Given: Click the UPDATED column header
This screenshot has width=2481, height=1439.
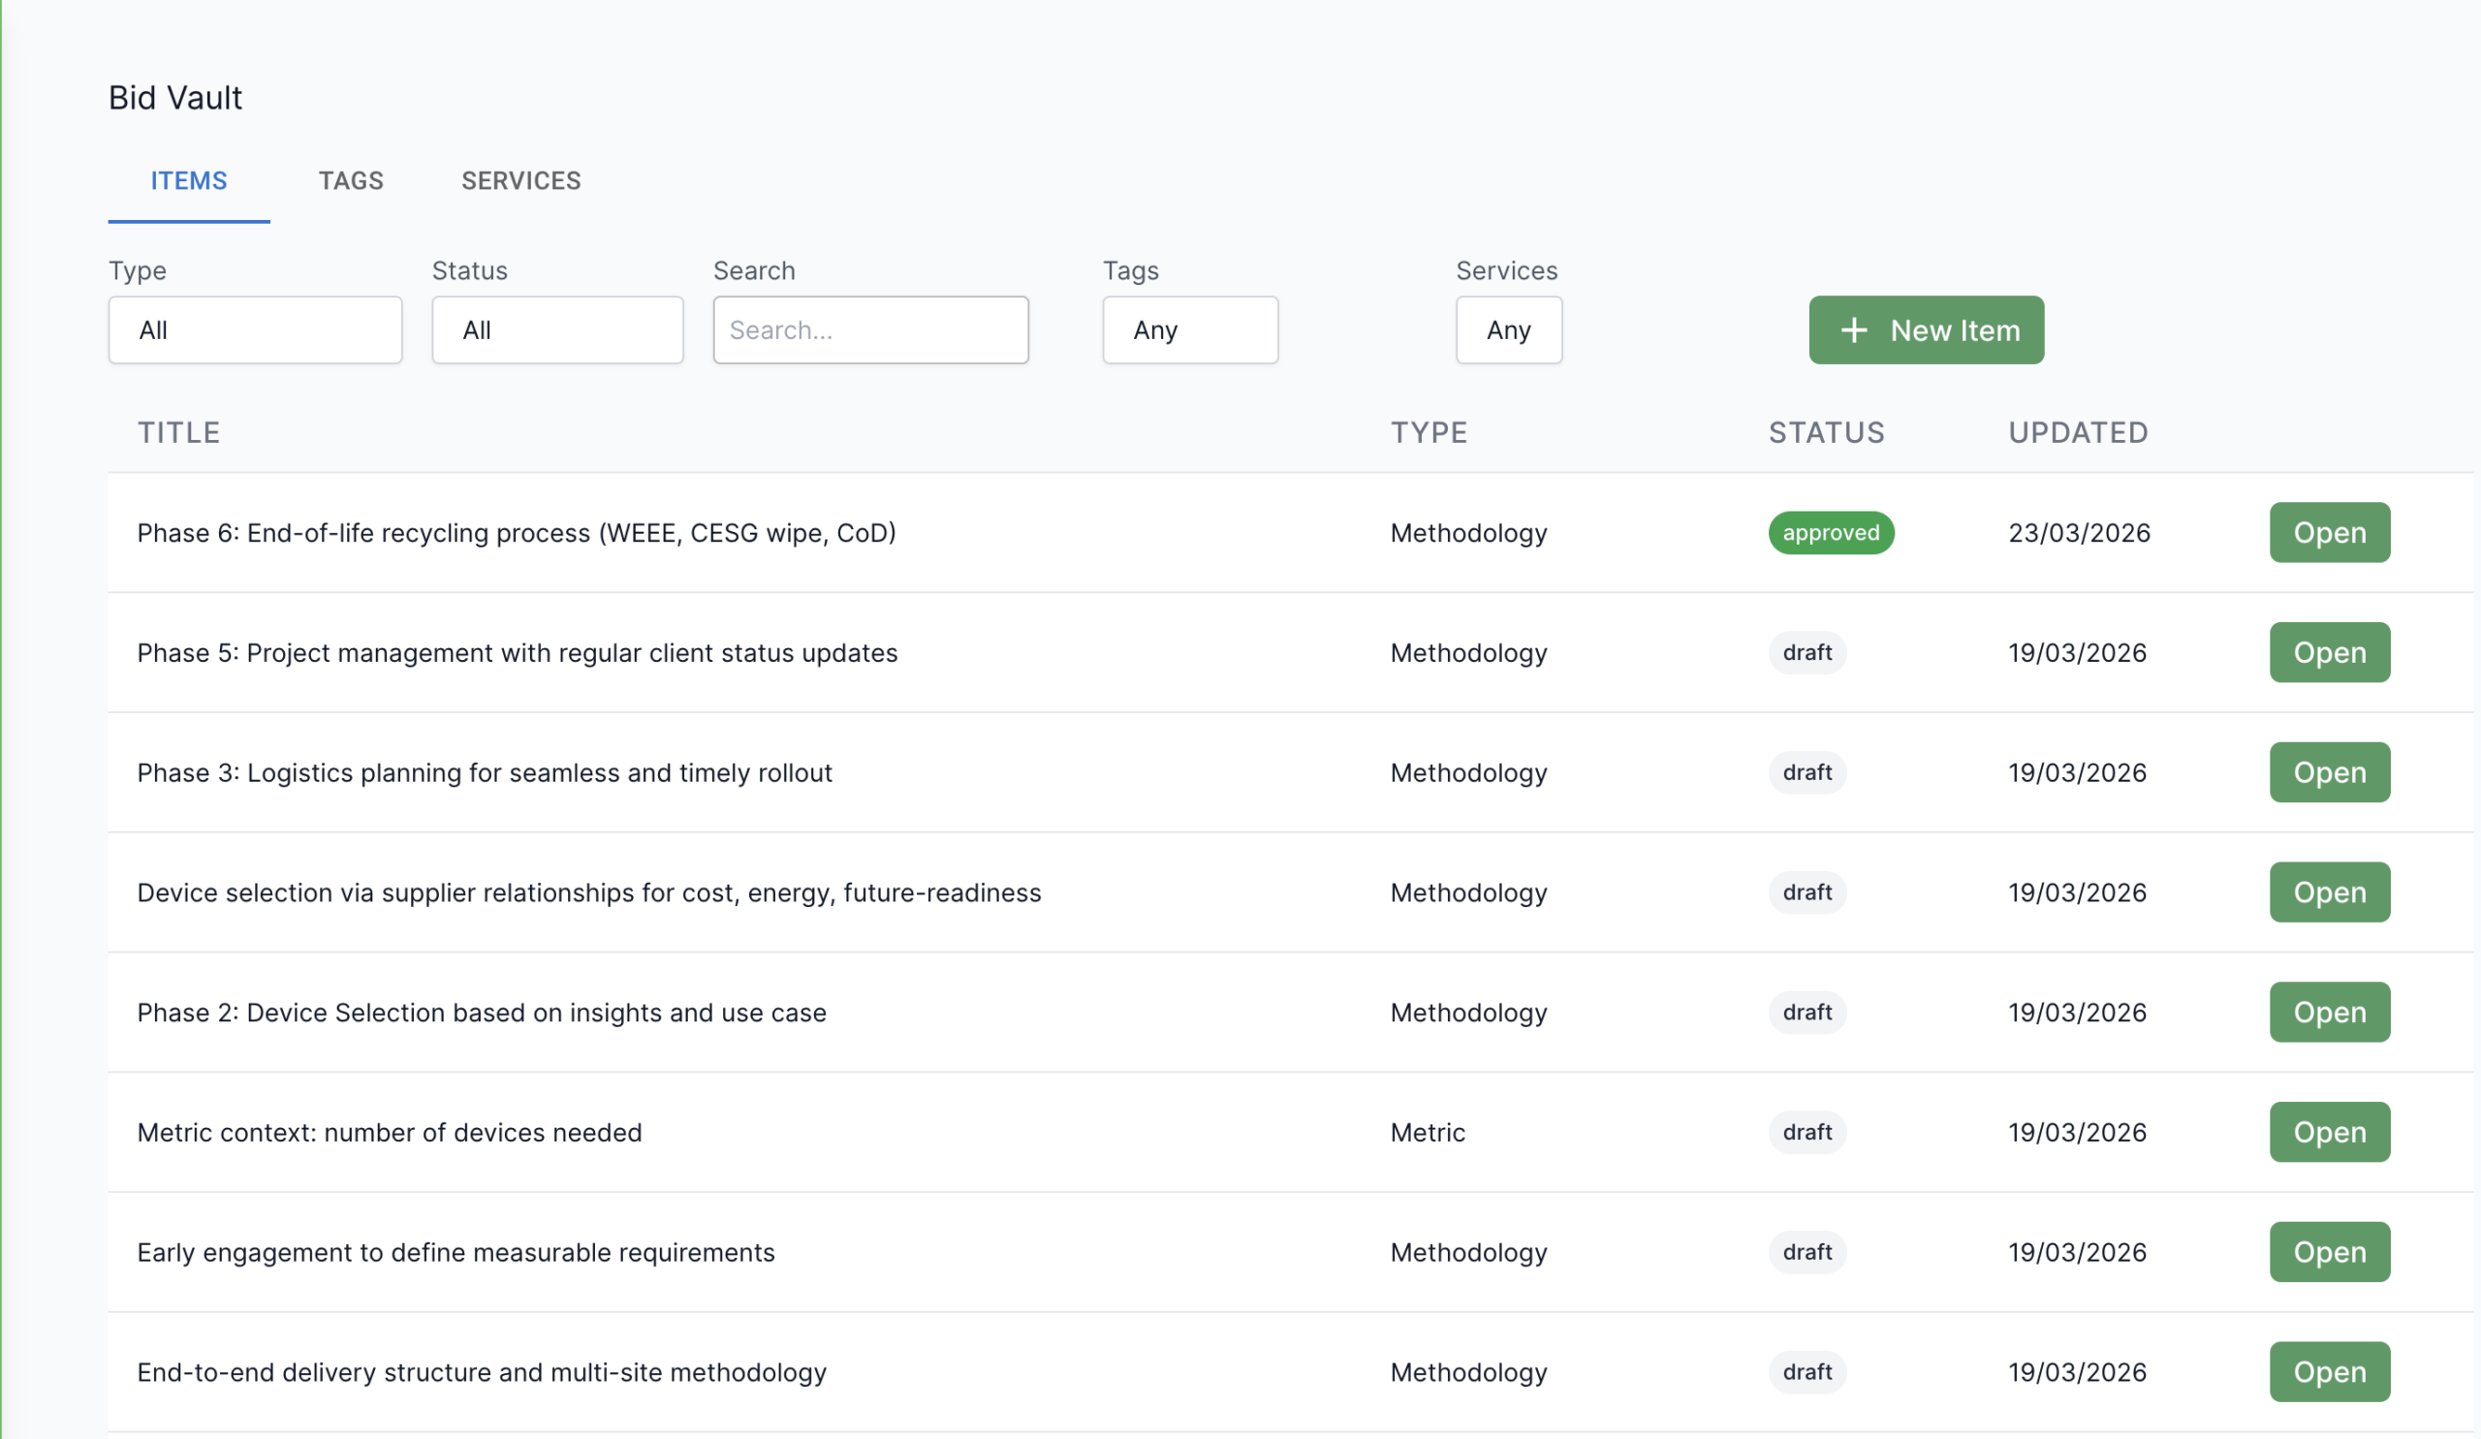Looking at the screenshot, I should pos(2077,433).
